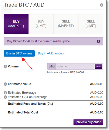Click the Estimated Brokerage info icon

pyautogui.click(x=5, y=93)
